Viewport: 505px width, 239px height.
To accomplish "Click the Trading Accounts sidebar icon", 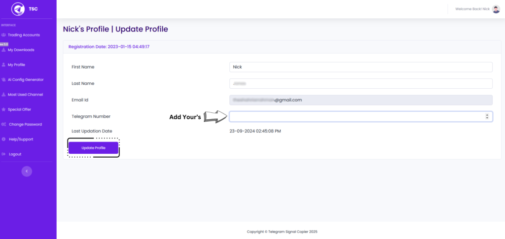I will pos(3,35).
